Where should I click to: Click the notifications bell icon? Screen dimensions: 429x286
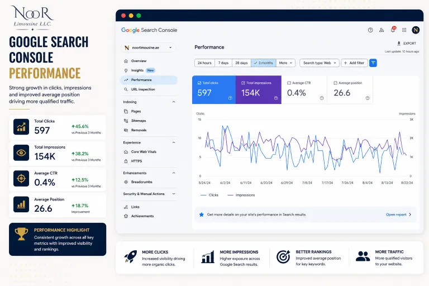coord(393,30)
